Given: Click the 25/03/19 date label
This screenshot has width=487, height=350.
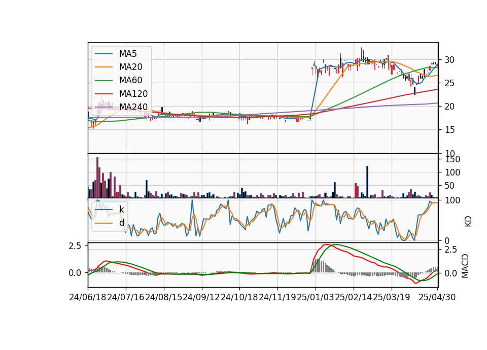Looking at the screenshot, I should coord(391,297).
